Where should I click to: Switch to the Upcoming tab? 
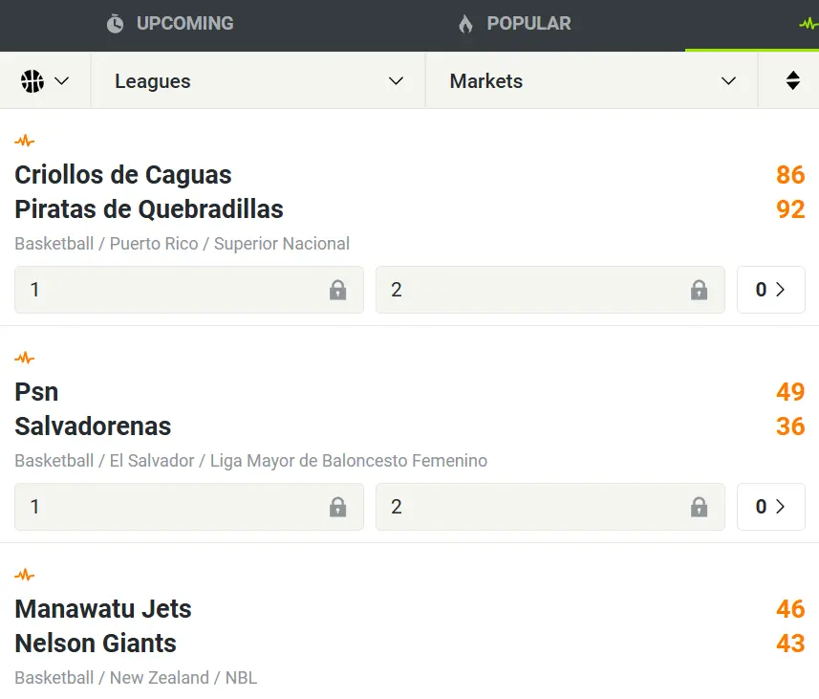(170, 24)
